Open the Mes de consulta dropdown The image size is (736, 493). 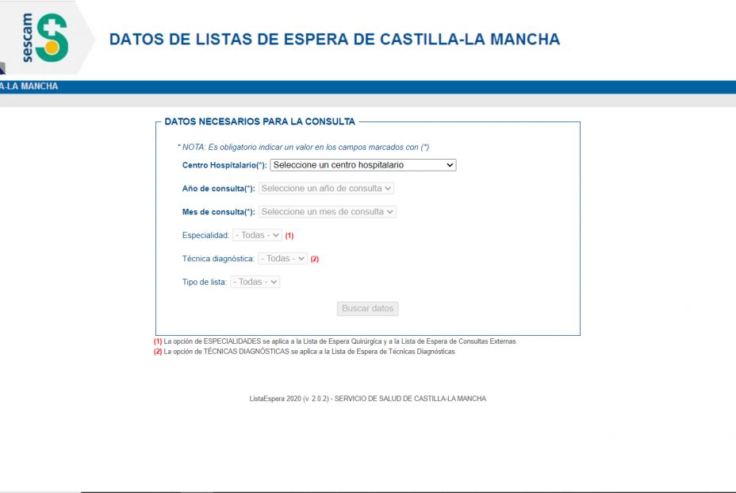328,211
